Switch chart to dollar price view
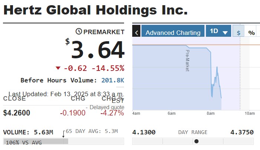This screenshot has width=260, height=150. [239, 33]
